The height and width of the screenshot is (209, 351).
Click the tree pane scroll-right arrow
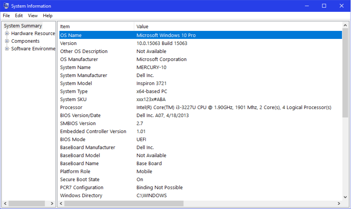[52, 203]
